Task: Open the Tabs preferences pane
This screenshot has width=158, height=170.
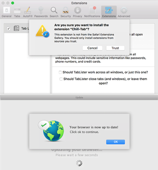Action: tap(17, 12)
